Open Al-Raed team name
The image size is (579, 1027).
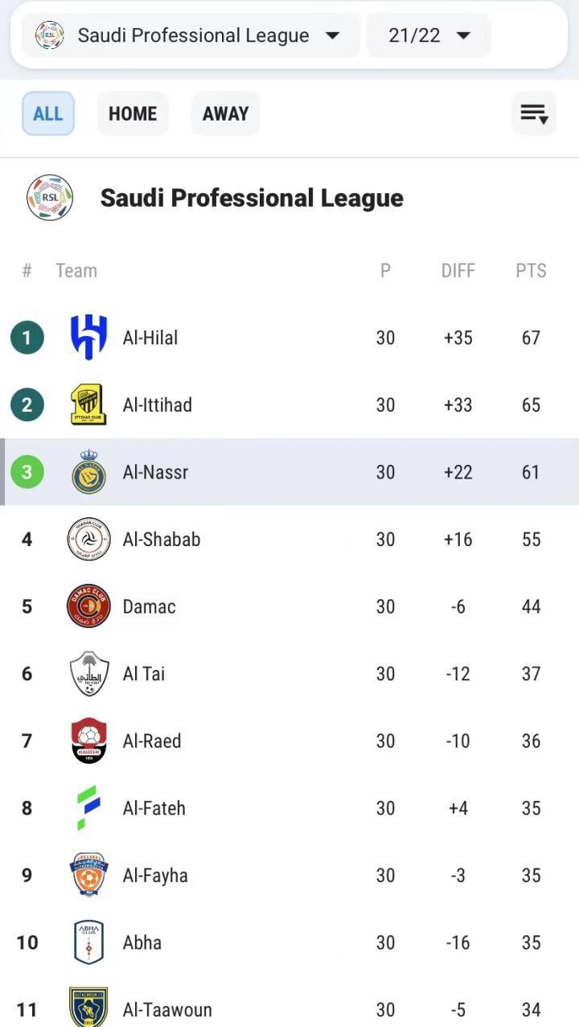[x=152, y=741]
